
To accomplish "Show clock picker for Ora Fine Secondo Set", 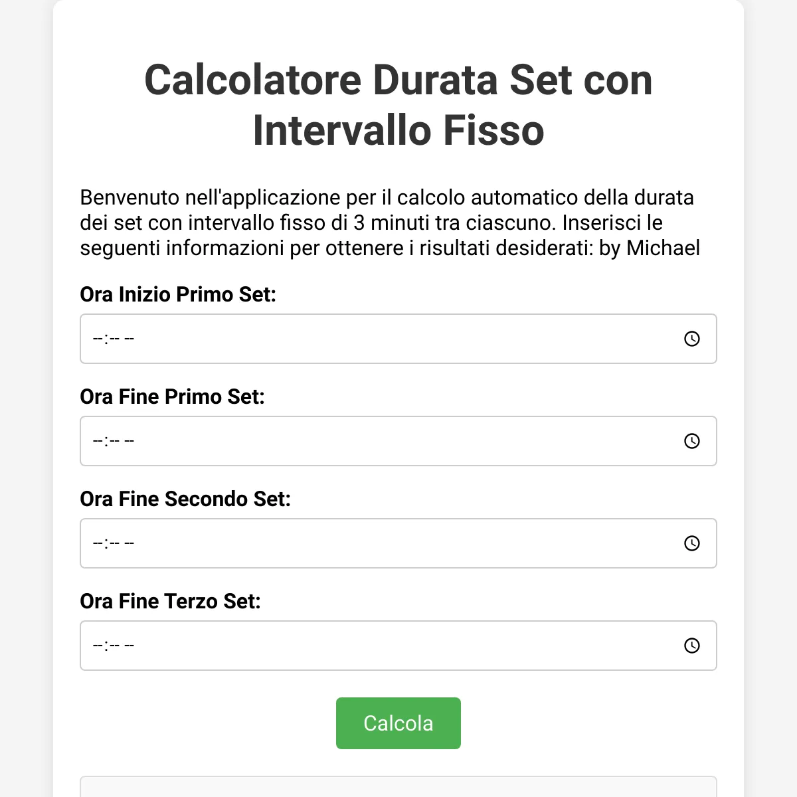I will [691, 543].
